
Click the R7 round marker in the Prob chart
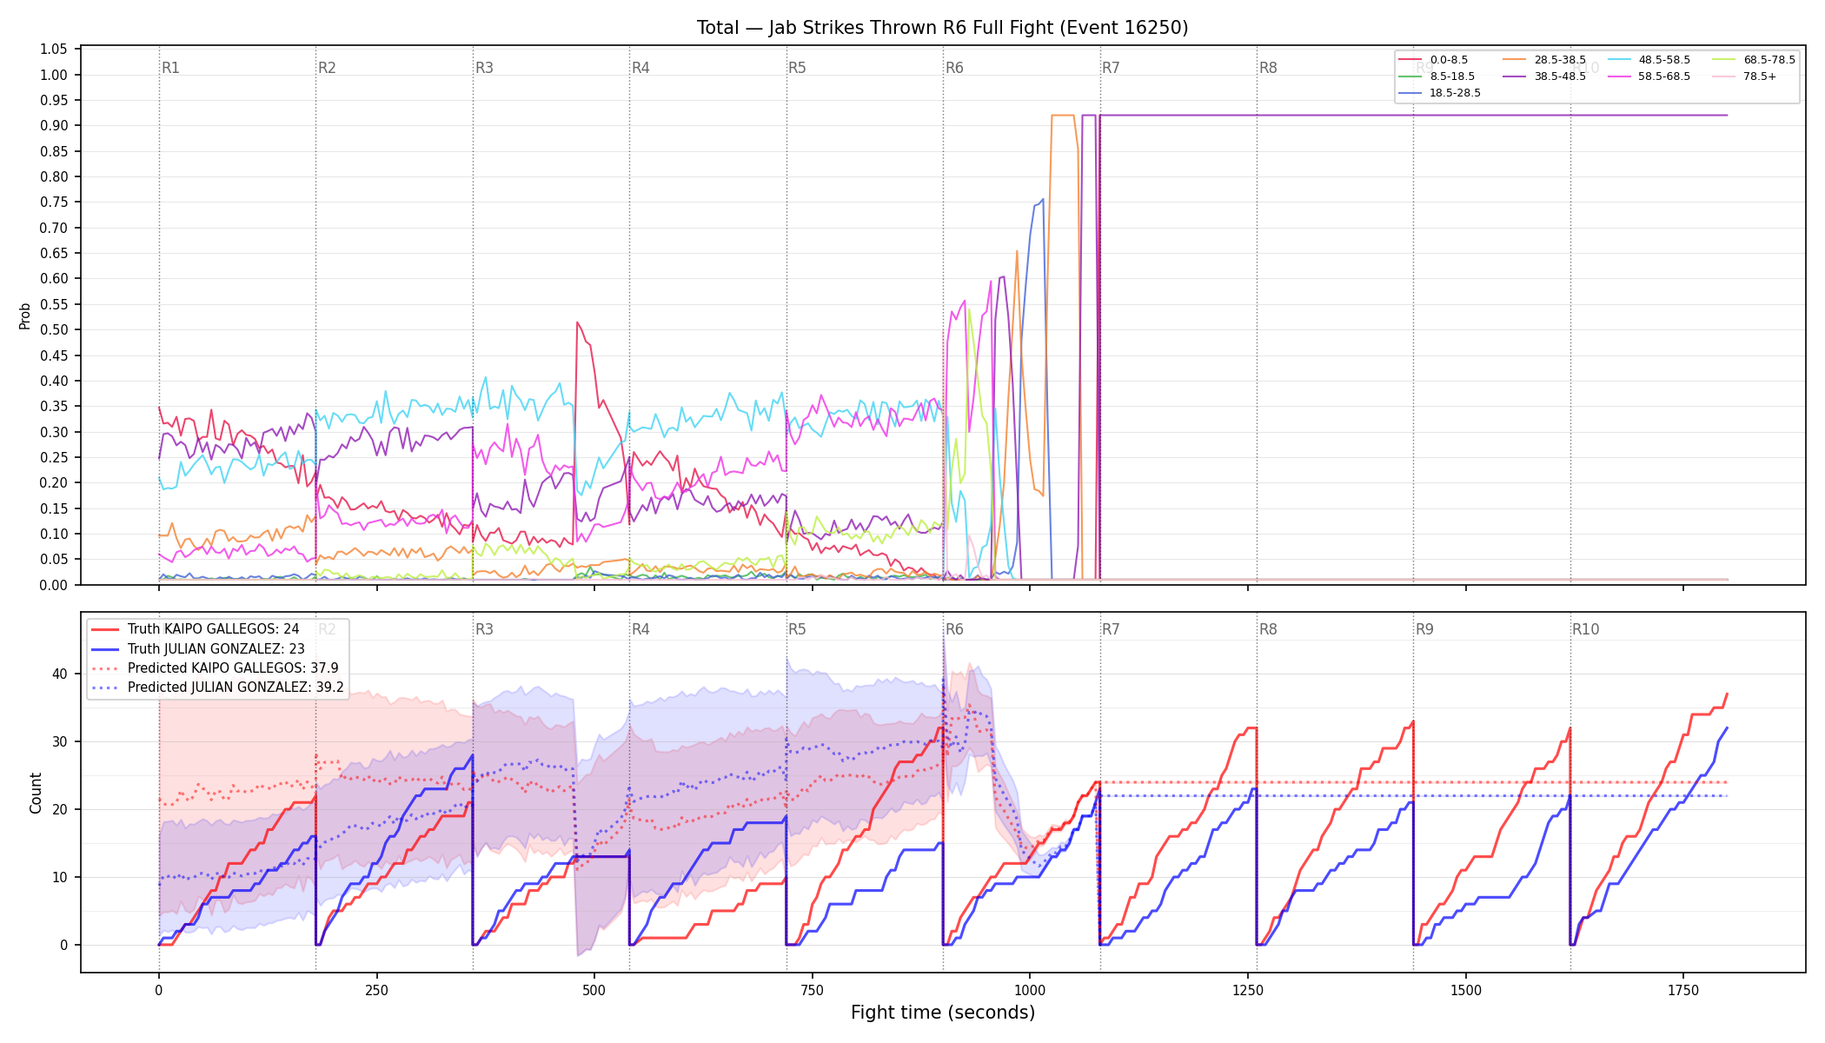tap(1111, 68)
